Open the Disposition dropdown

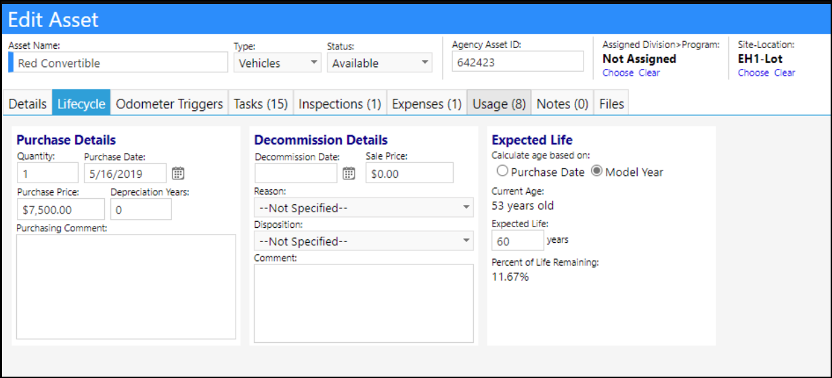coord(364,241)
